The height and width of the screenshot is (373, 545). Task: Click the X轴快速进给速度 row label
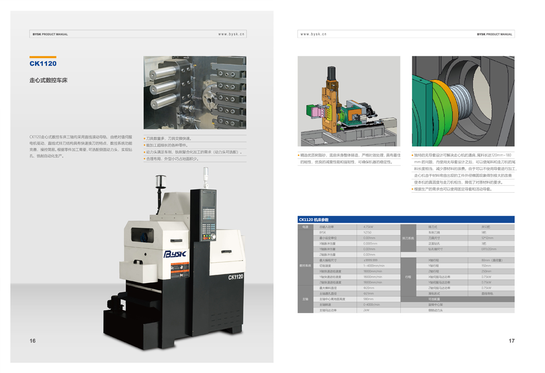click(x=330, y=271)
